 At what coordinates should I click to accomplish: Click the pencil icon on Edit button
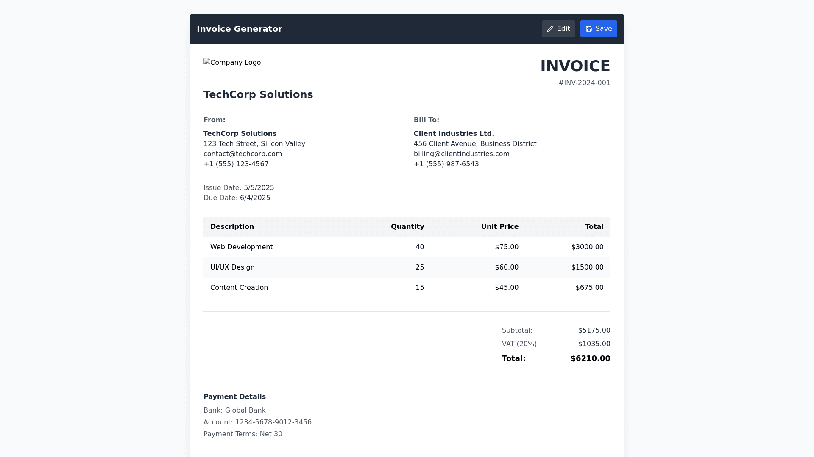point(550,29)
